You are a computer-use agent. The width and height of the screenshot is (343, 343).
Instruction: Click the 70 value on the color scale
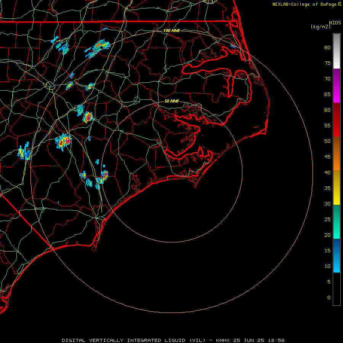pos(327,79)
